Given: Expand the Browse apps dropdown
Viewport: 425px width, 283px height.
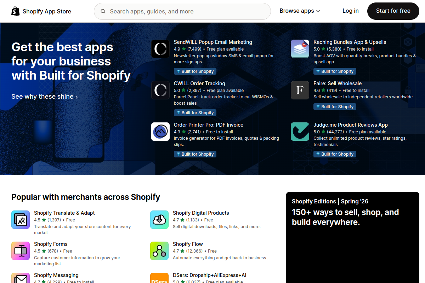Looking at the screenshot, I should click(300, 11).
